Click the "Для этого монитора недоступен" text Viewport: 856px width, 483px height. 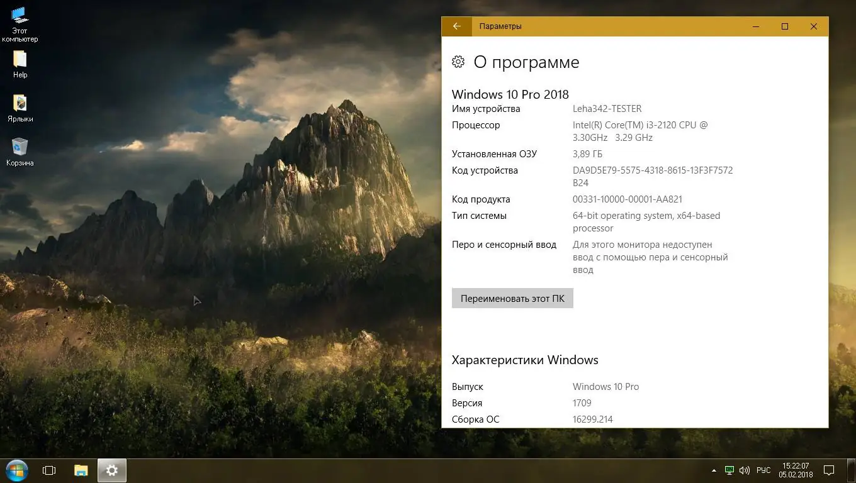click(x=650, y=257)
